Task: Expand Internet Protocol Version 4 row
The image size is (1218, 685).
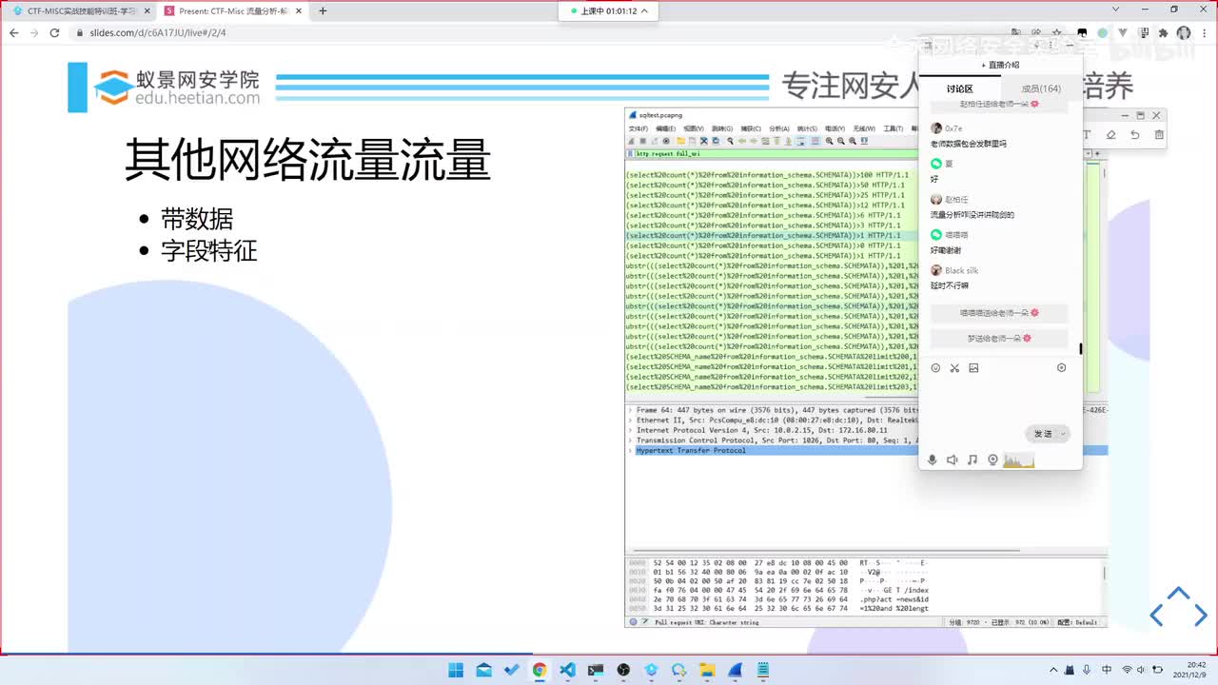Action: coord(630,430)
